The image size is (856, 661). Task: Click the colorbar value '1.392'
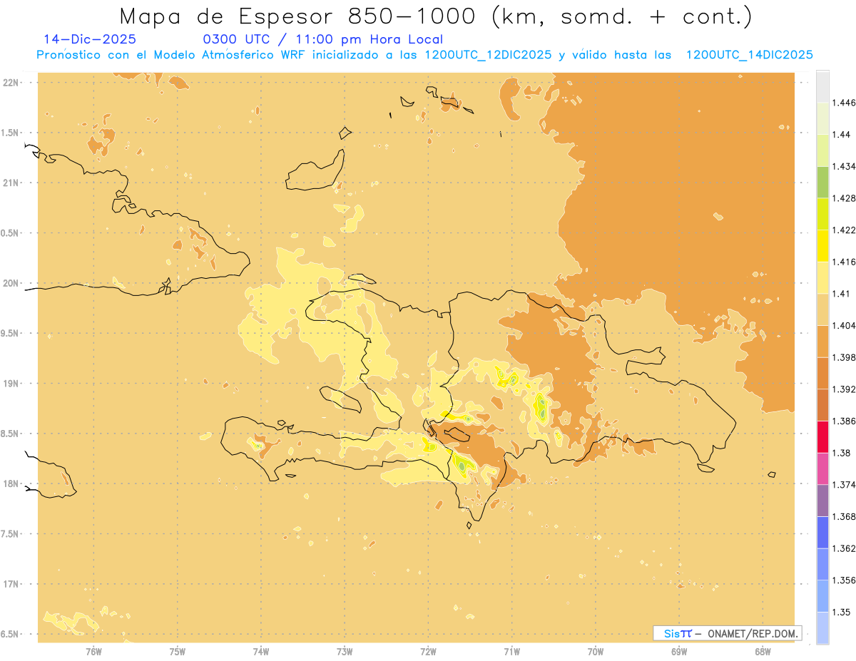[x=845, y=389]
